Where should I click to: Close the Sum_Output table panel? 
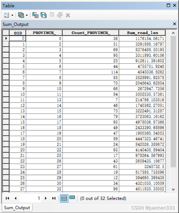(175, 24)
